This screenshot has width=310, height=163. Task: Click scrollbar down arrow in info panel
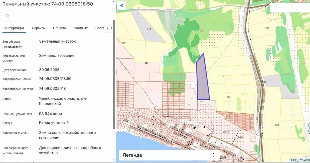click(114, 160)
